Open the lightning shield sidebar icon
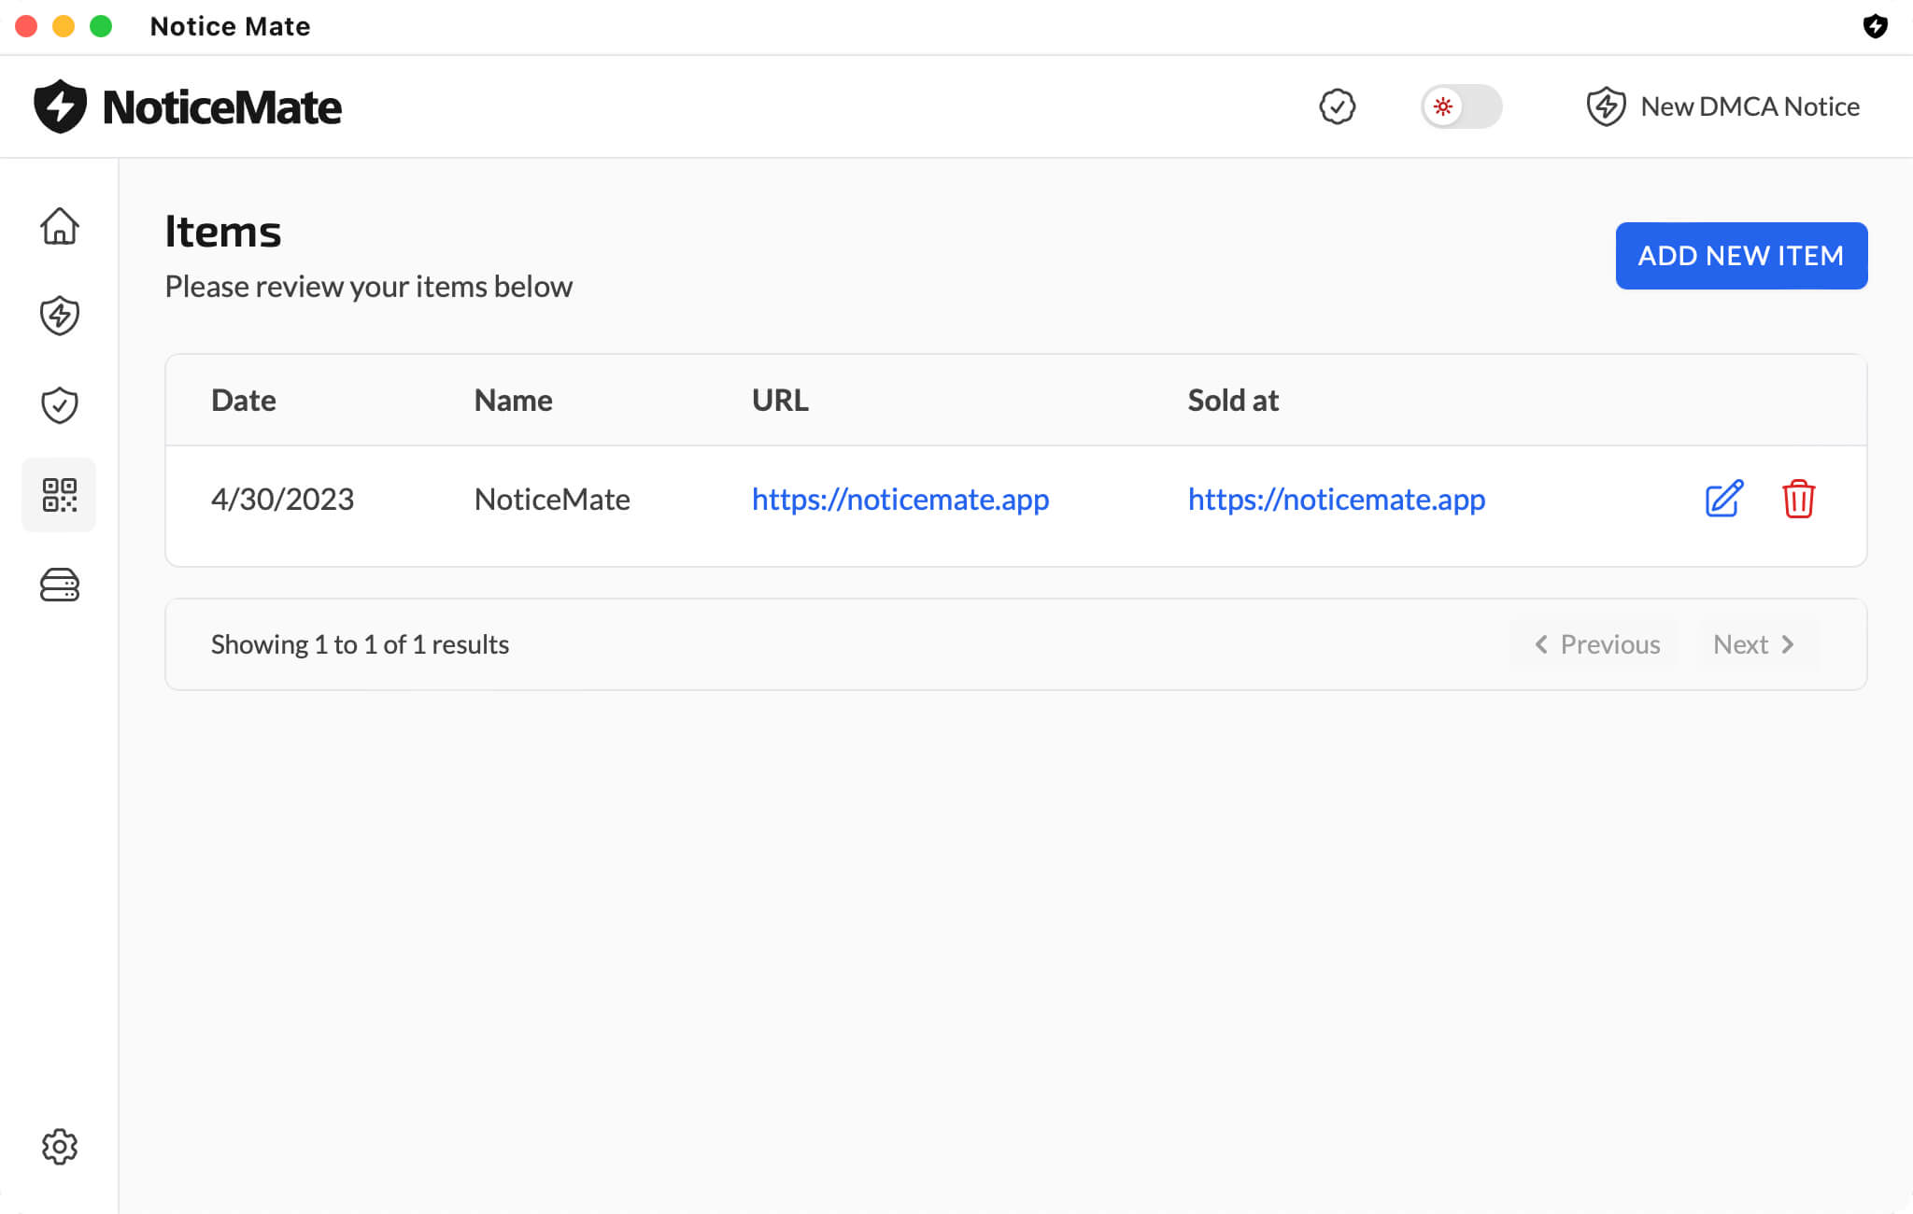 point(59,316)
